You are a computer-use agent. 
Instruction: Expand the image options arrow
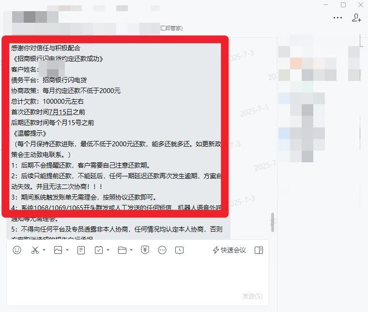67,250
